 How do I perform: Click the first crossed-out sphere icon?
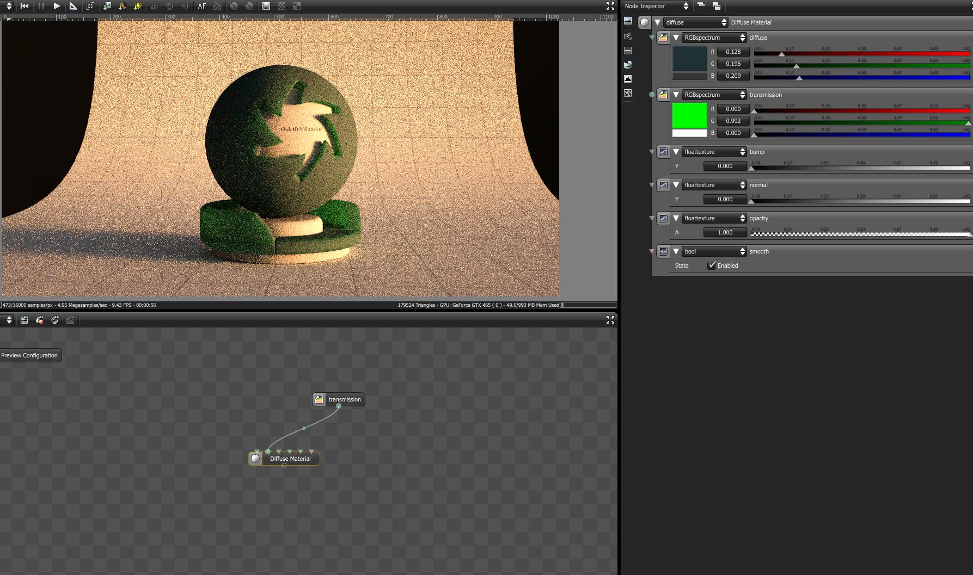(234, 6)
